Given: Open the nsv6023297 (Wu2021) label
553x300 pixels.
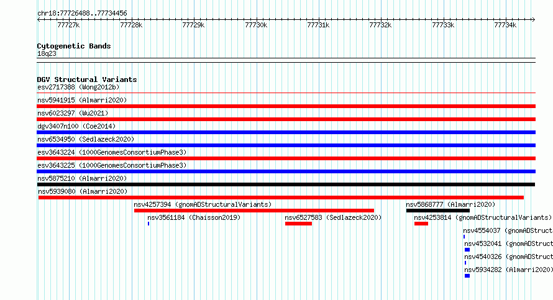Looking at the screenshot, I should pos(73,113).
